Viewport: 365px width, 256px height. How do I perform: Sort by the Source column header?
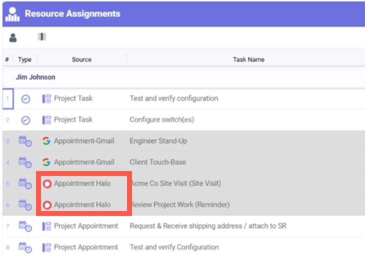coord(81,59)
